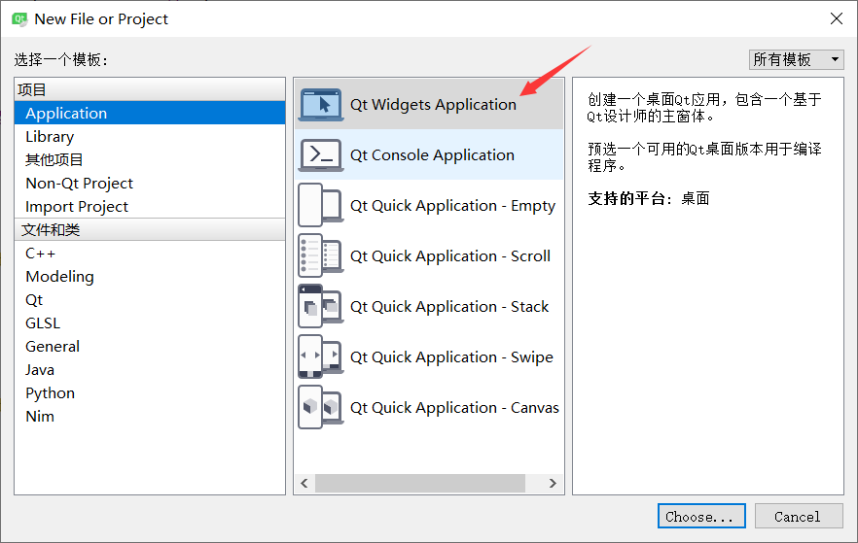The width and height of the screenshot is (858, 543).
Task: Select the Import Project category
Action: [x=150, y=207]
